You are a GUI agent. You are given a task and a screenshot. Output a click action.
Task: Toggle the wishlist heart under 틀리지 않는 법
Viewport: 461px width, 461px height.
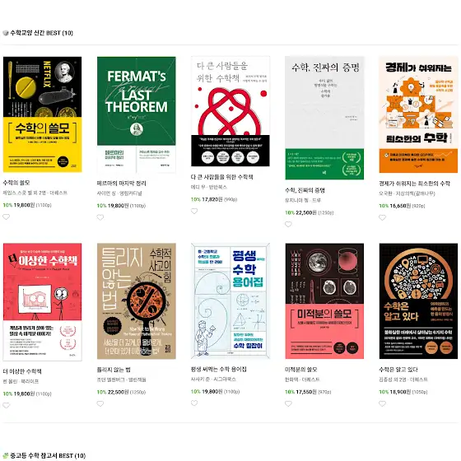100,403
